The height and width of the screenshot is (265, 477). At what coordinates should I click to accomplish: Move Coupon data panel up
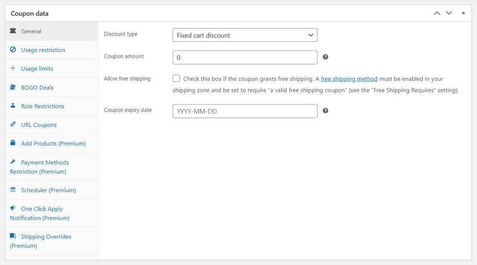tap(437, 13)
